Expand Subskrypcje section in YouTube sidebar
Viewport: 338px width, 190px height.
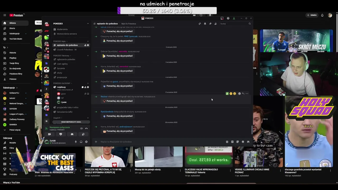(x=10, y=88)
